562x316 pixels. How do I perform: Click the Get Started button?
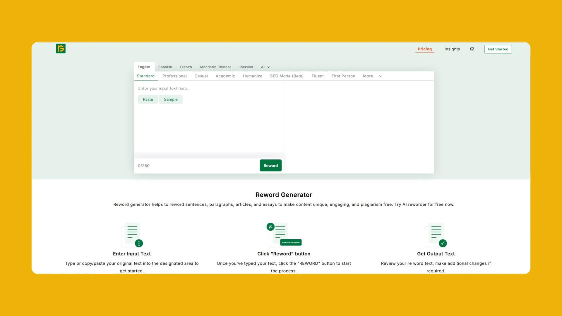click(498, 49)
